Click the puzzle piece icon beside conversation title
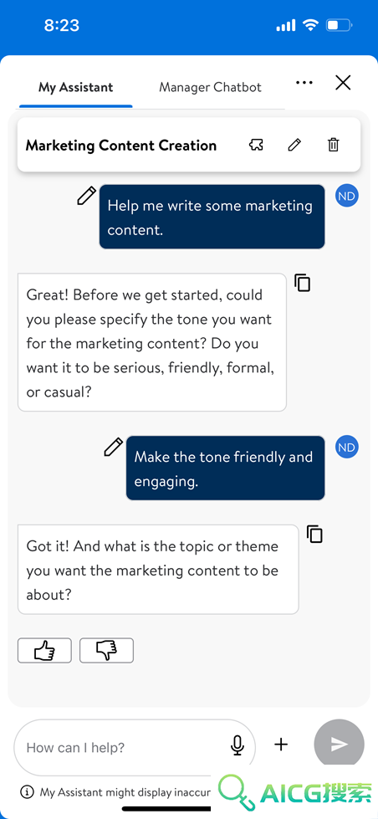This screenshot has height=819, width=378. pyautogui.click(x=256, y=145)
